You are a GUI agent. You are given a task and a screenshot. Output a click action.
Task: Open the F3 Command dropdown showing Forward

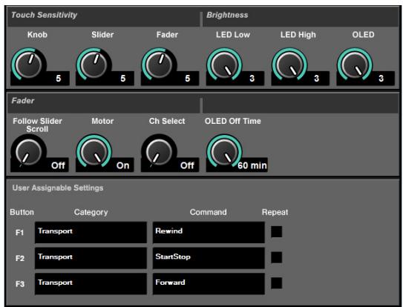pos(209,283)
